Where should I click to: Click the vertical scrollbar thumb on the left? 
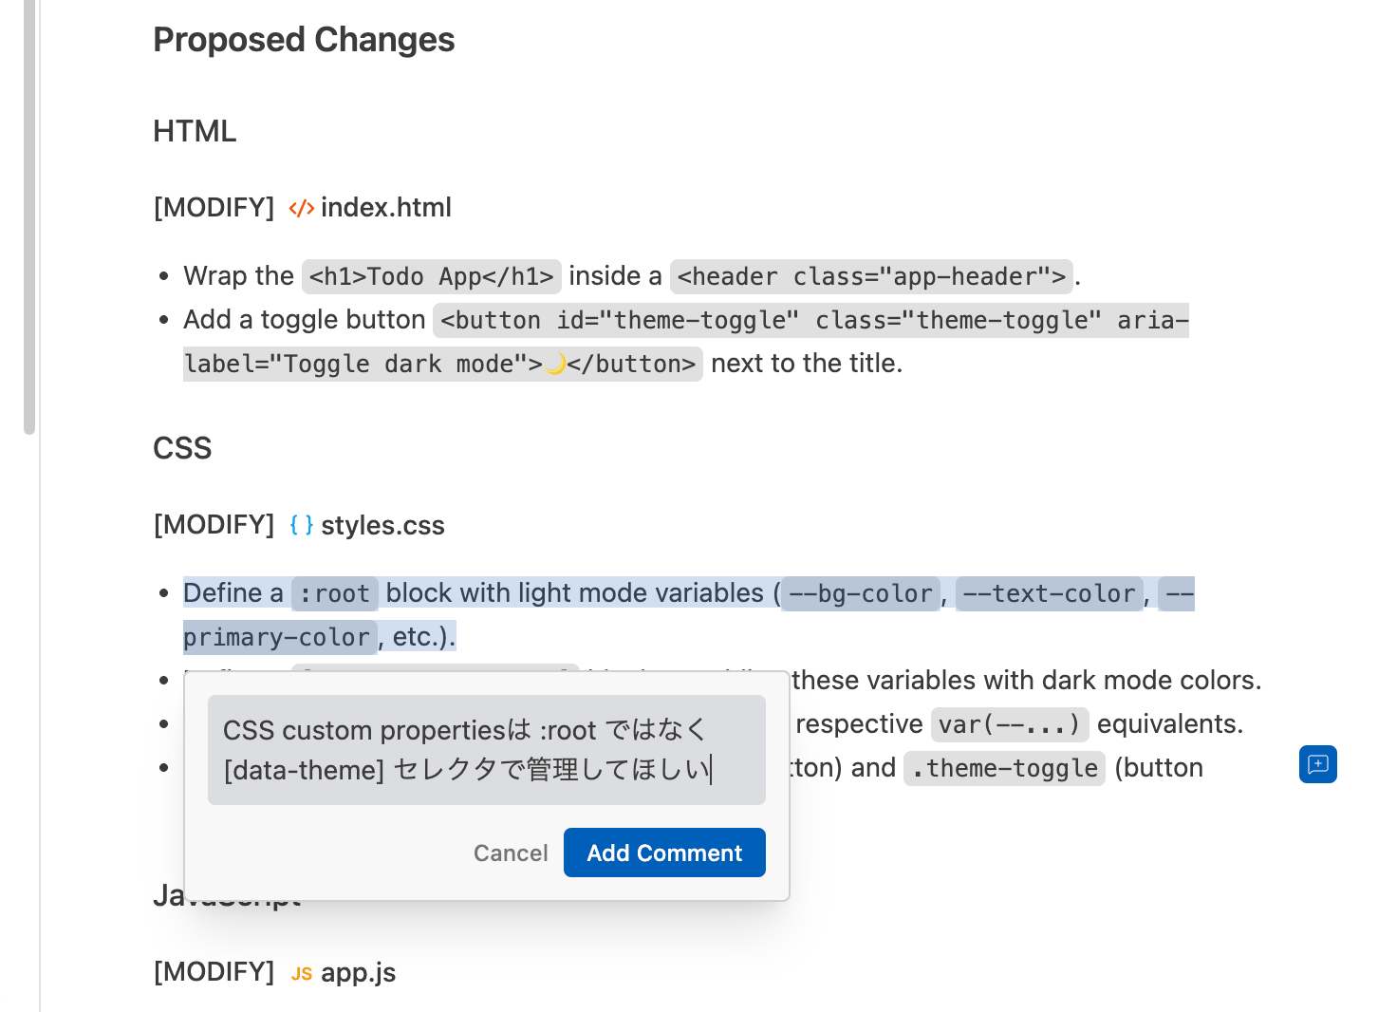pyautogui.click(x=29, y=216)
